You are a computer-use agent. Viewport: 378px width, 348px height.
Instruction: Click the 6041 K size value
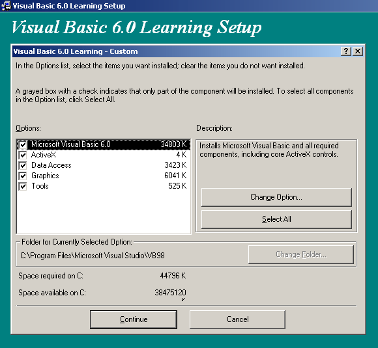(175, 176)
